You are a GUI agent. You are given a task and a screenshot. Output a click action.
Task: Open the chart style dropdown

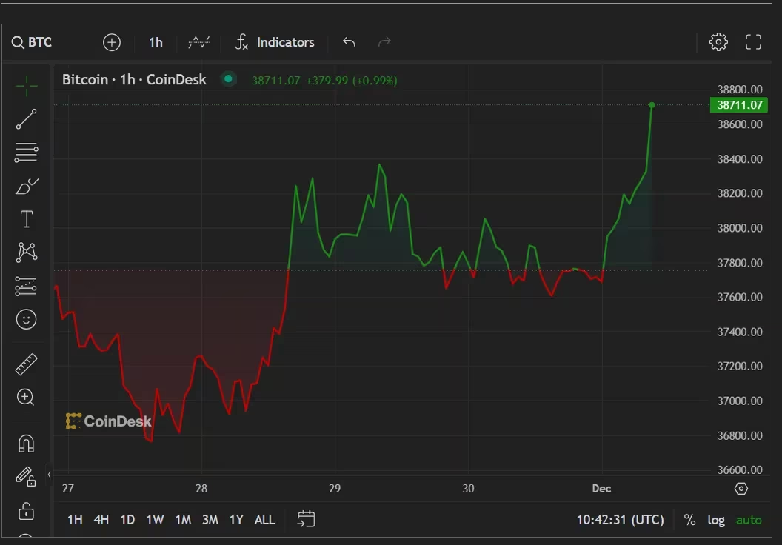click(x=199, y=42)
